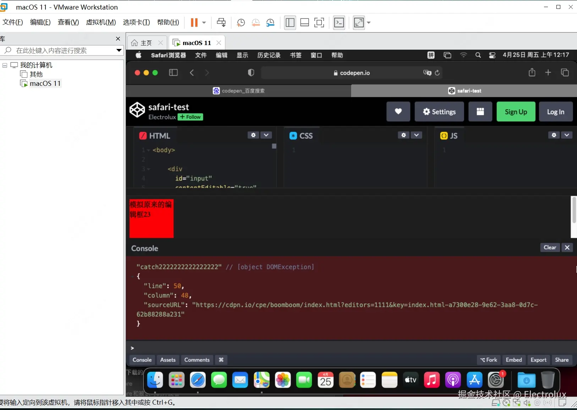Open macOS Control Center icon
577x410 pixels.
(x=492, y=55)
